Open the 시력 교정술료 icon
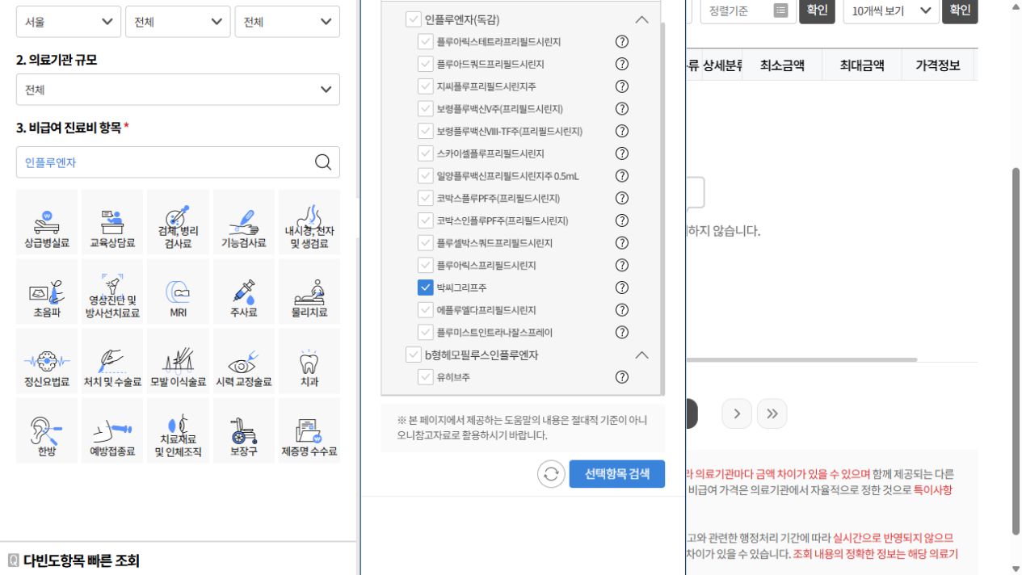This screenshot has height=575, width=1022. tap(243, 361)
